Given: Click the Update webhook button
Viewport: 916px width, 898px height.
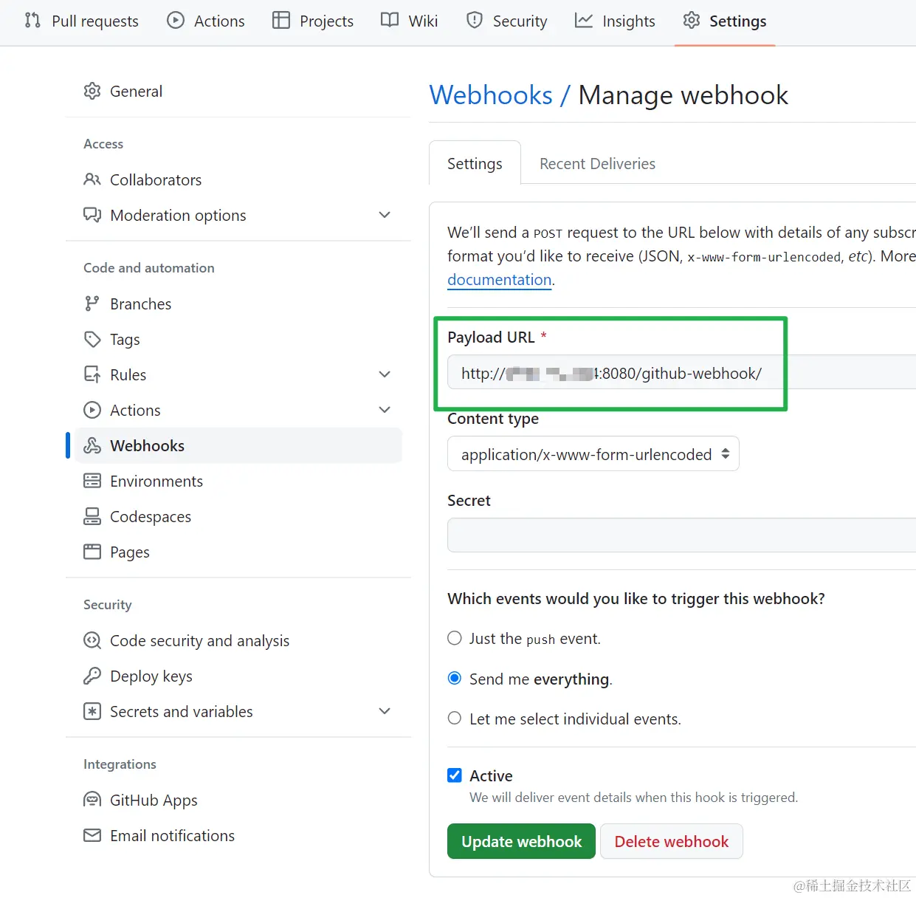Looking at the screenshot, I should tap(521, 841).
